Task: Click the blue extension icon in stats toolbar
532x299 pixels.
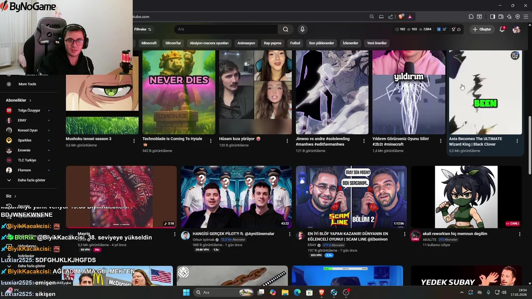Action: [x=439, y=29]
